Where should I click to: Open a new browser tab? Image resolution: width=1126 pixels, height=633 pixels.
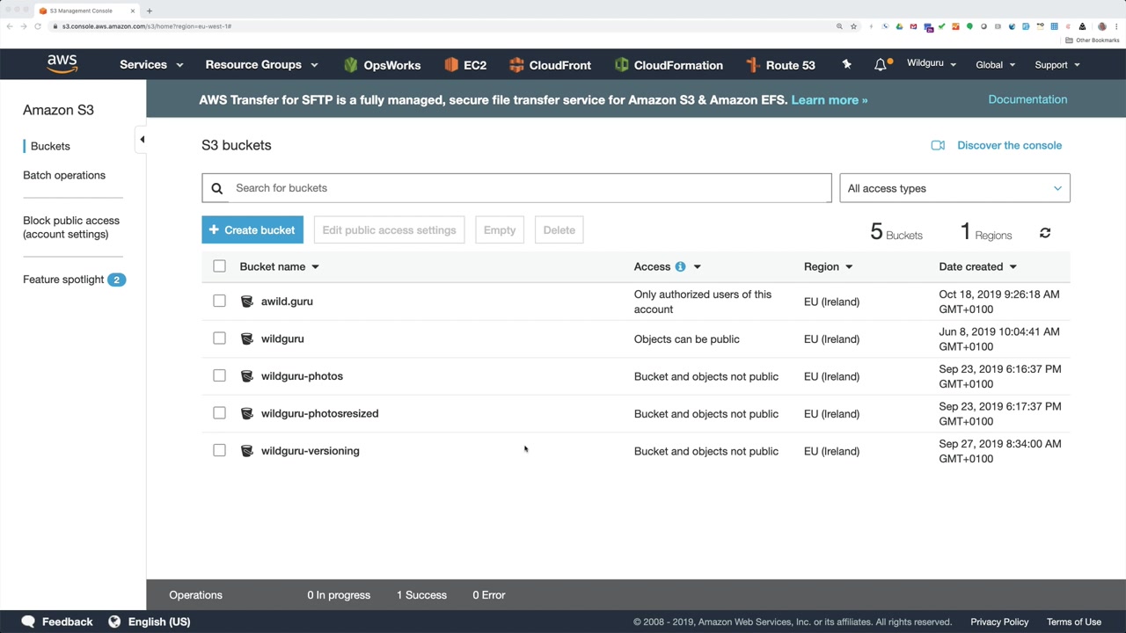150,11
